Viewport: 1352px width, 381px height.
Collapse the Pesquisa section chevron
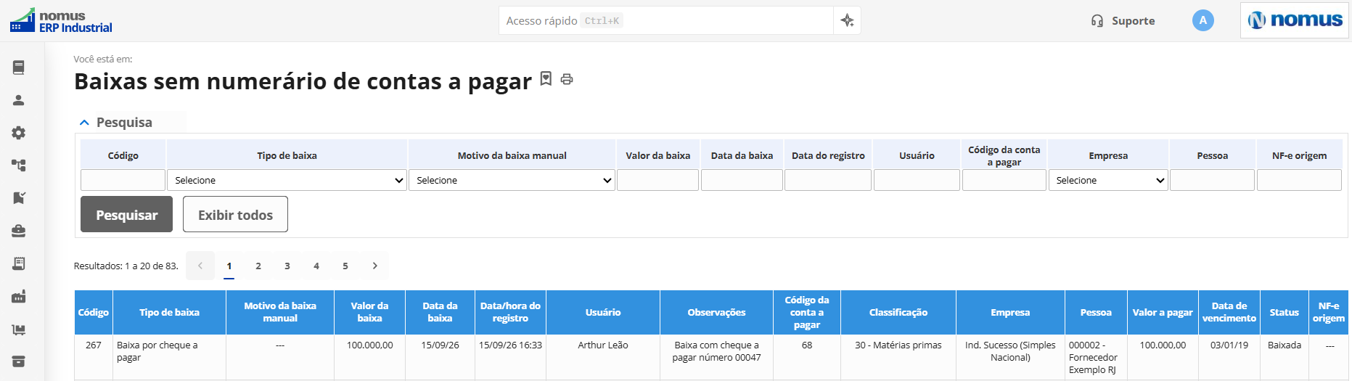click(x=84, y=123)
